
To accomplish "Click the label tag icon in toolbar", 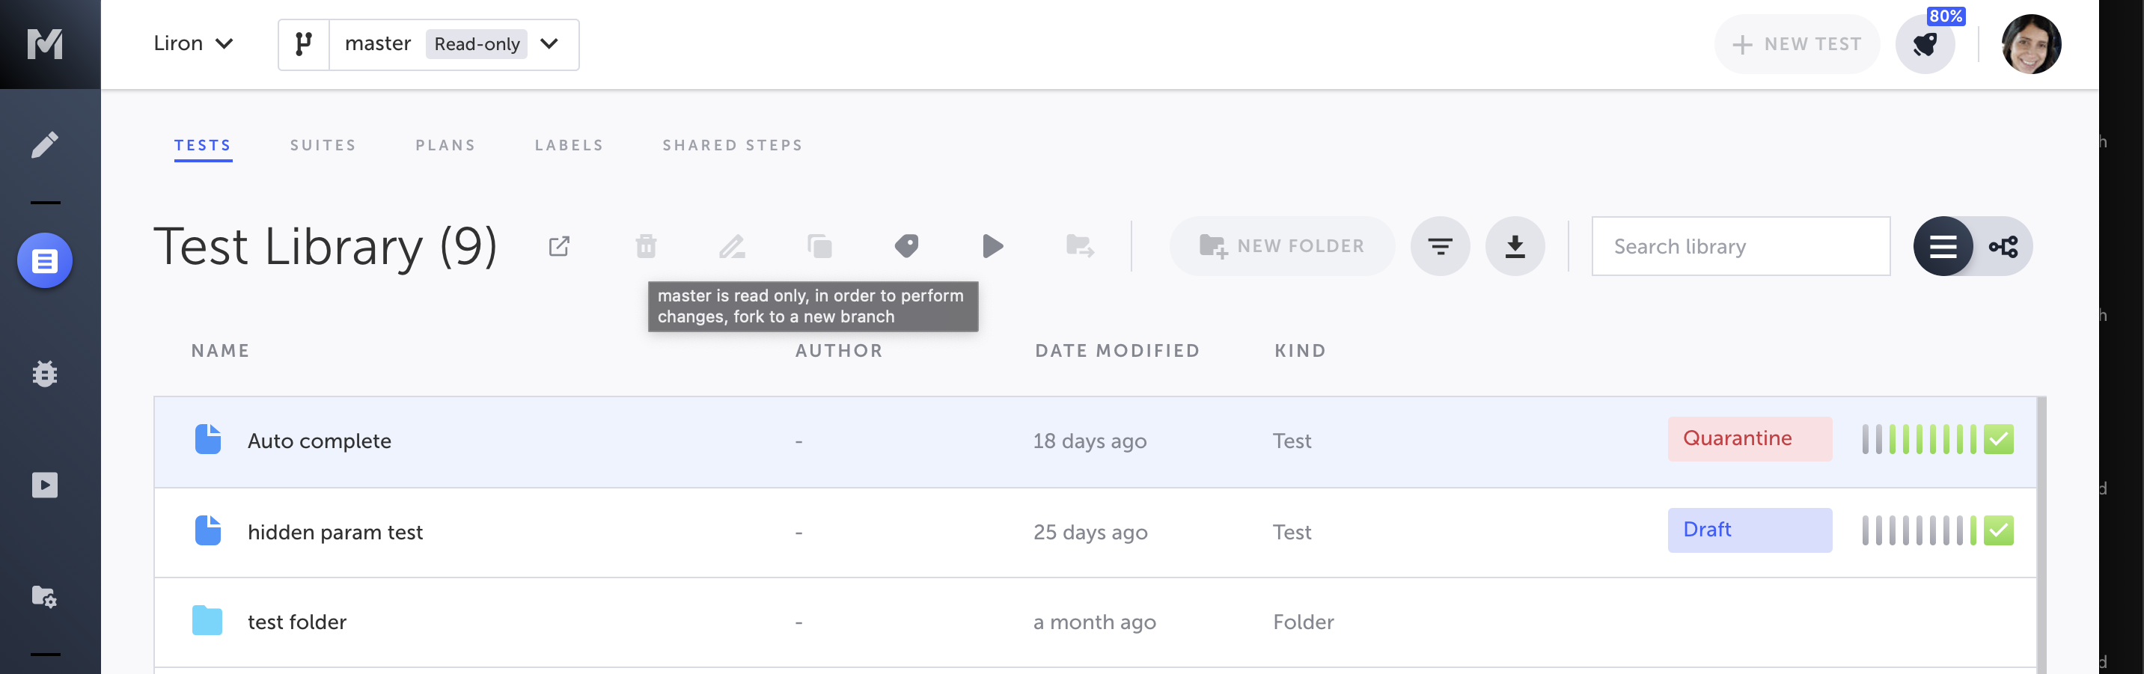I will tap(906, 246).
